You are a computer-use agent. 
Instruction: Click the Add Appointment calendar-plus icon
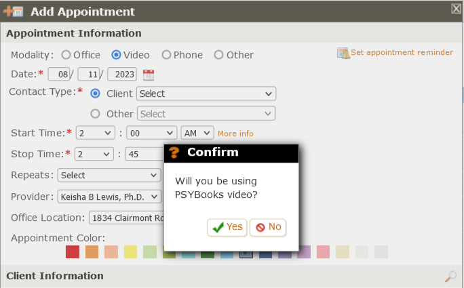coord(13,12)
